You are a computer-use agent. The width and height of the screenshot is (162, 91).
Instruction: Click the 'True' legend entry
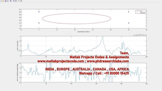tap(141, 11)
